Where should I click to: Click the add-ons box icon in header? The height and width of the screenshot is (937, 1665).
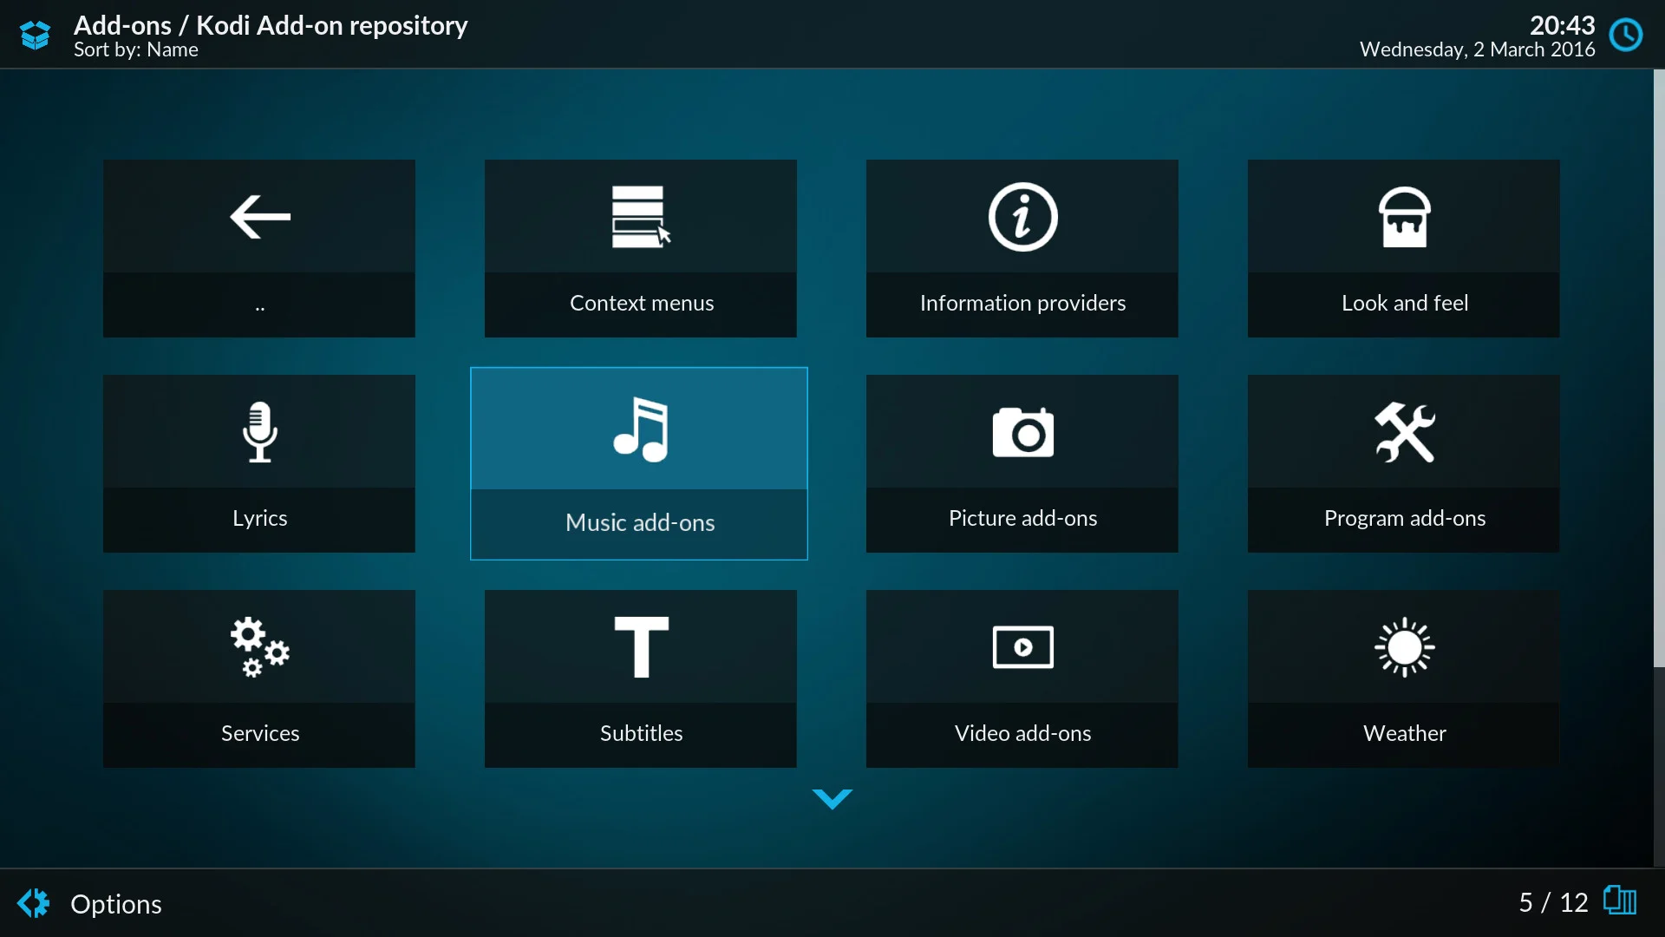tap(35, 35)
